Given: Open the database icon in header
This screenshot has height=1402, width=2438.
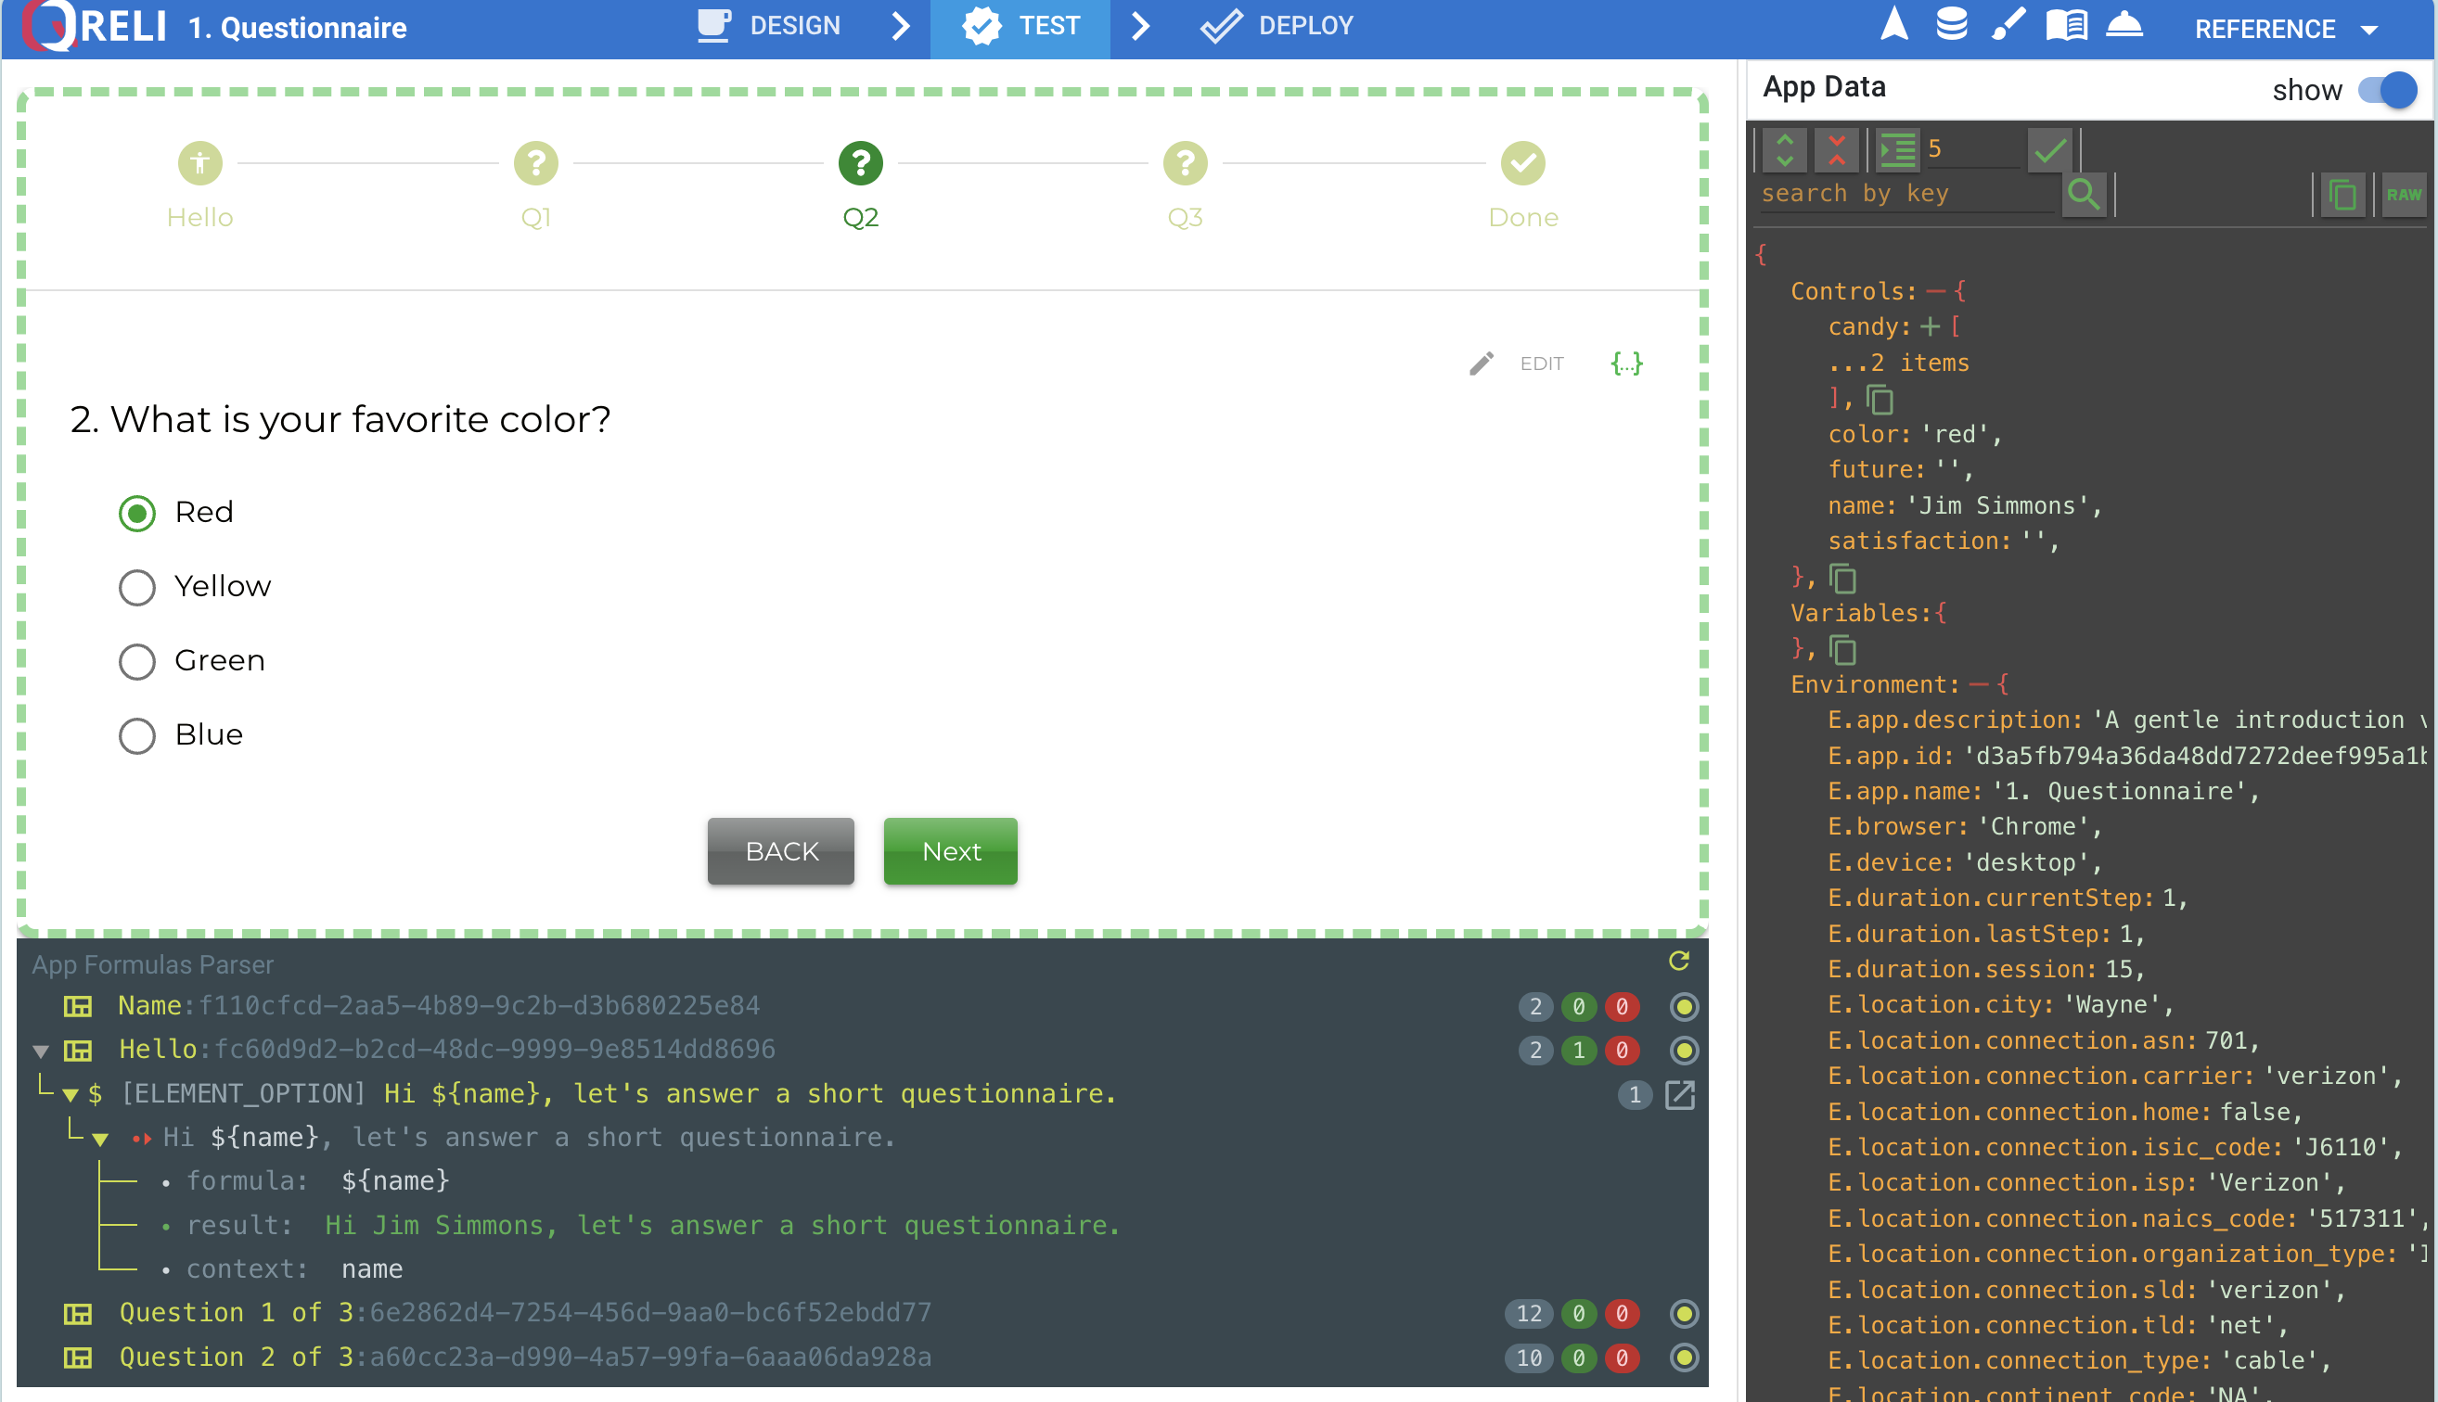Looking at the screenshot, I should (1951, 24).
